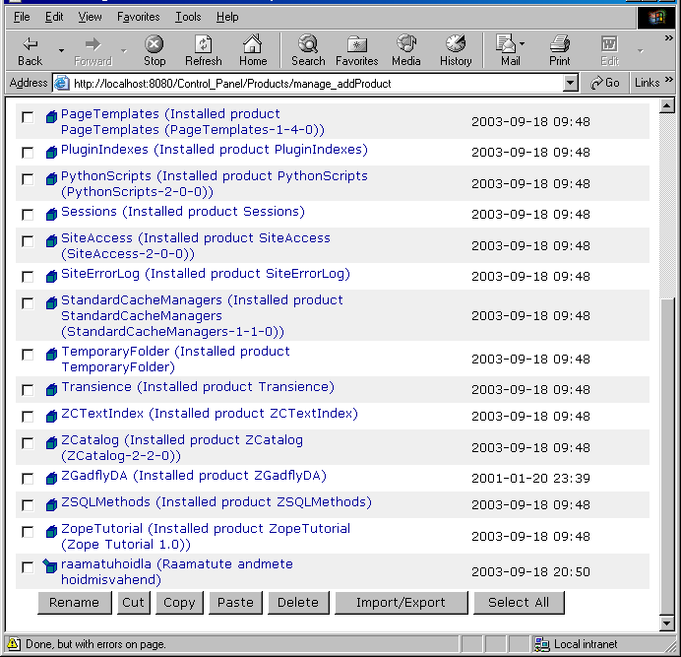Screen dimensions: 681x657
Task: Open the Help menu
Action: [x=227, y=17]
